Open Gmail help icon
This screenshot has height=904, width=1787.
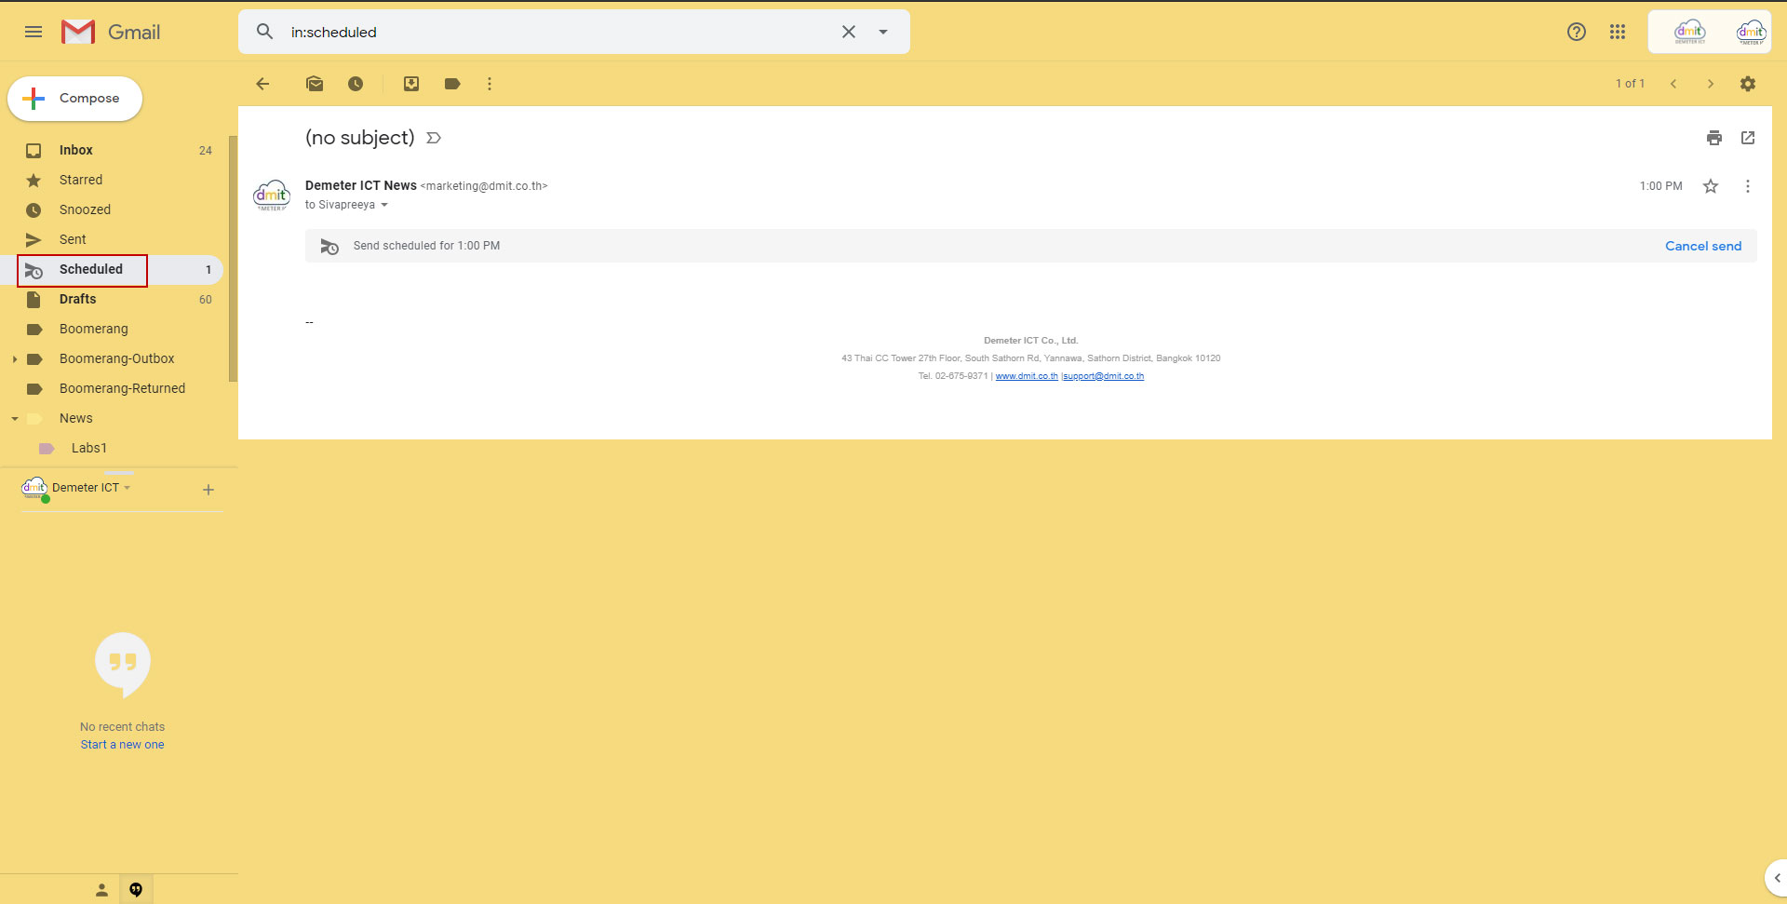coord(1577,31)
